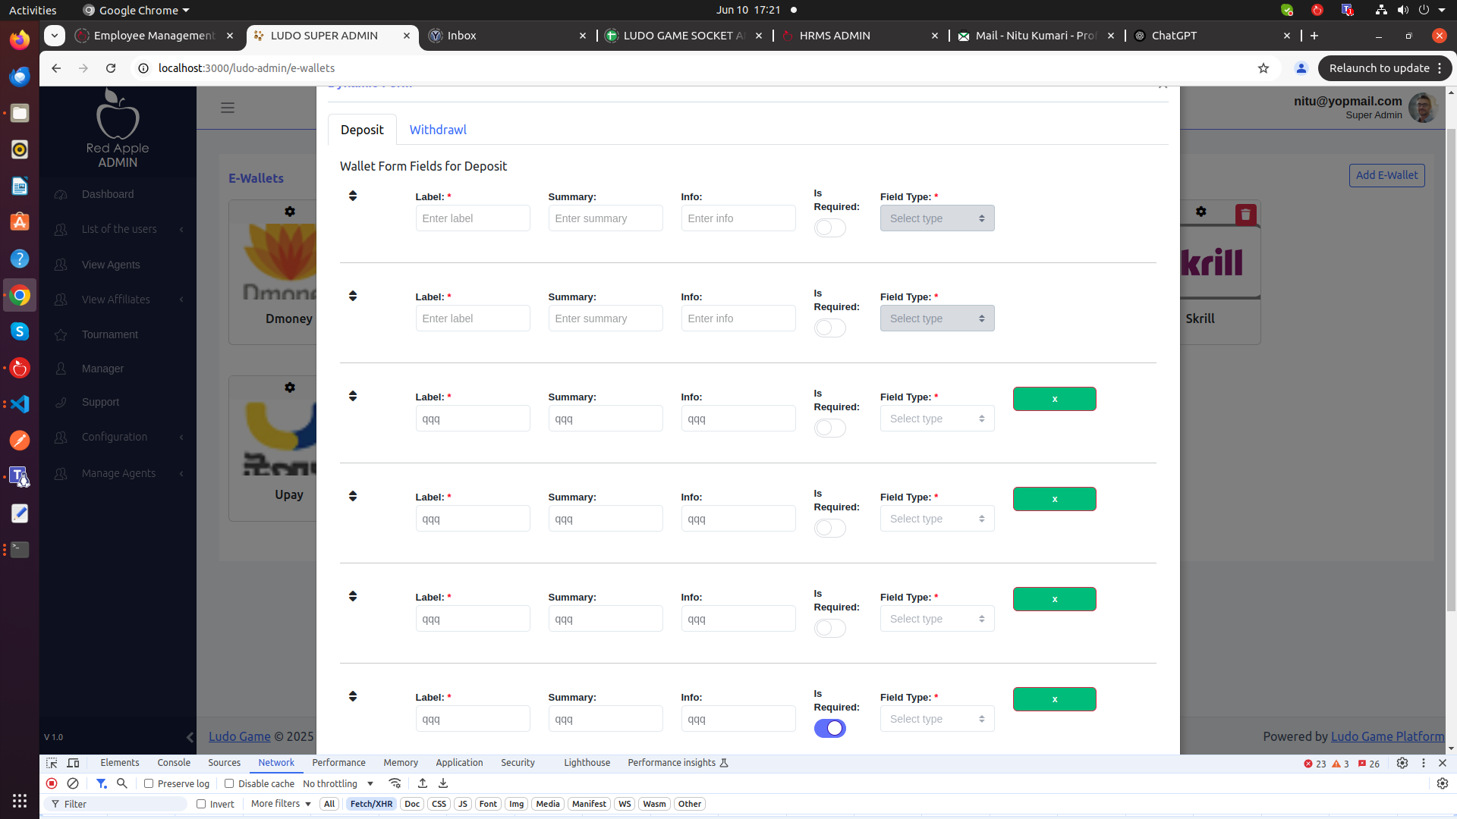1457x819 pixels.
Task: Enable the Preserve log checkbox
Action: tap(149, 783)
